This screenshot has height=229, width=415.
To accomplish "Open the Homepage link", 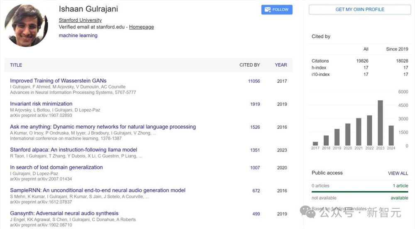I will 142,27.
